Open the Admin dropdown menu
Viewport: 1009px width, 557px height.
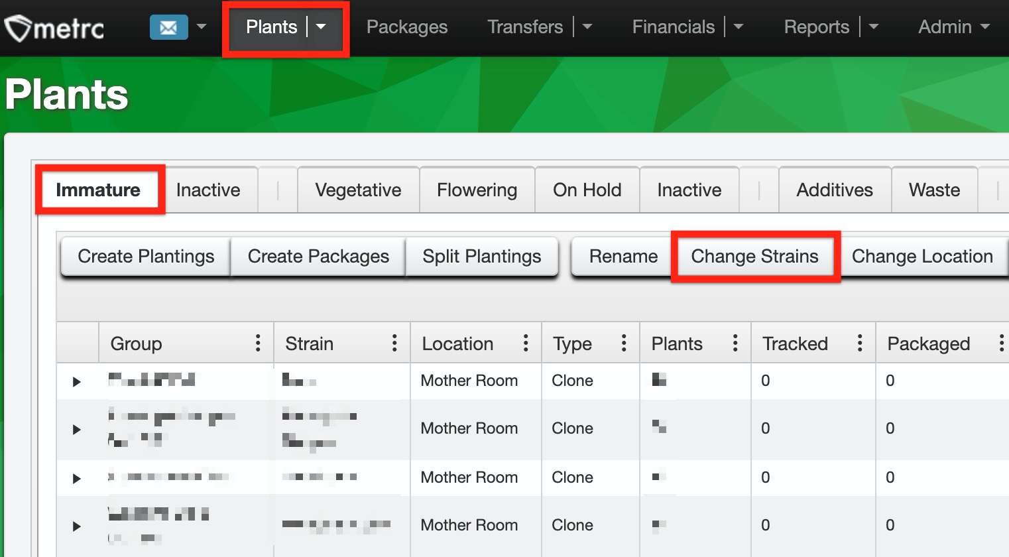tap(955, 27)
